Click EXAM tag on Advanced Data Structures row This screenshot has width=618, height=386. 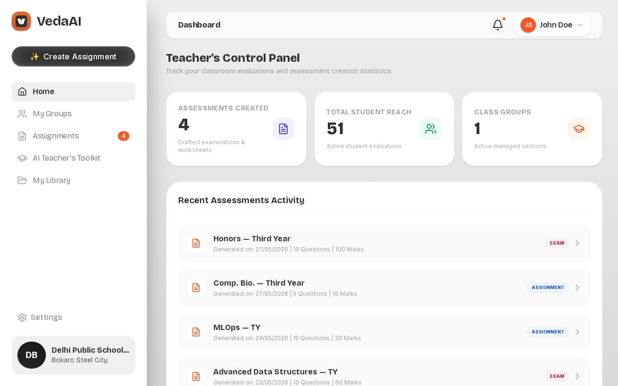tap(557, 376)
